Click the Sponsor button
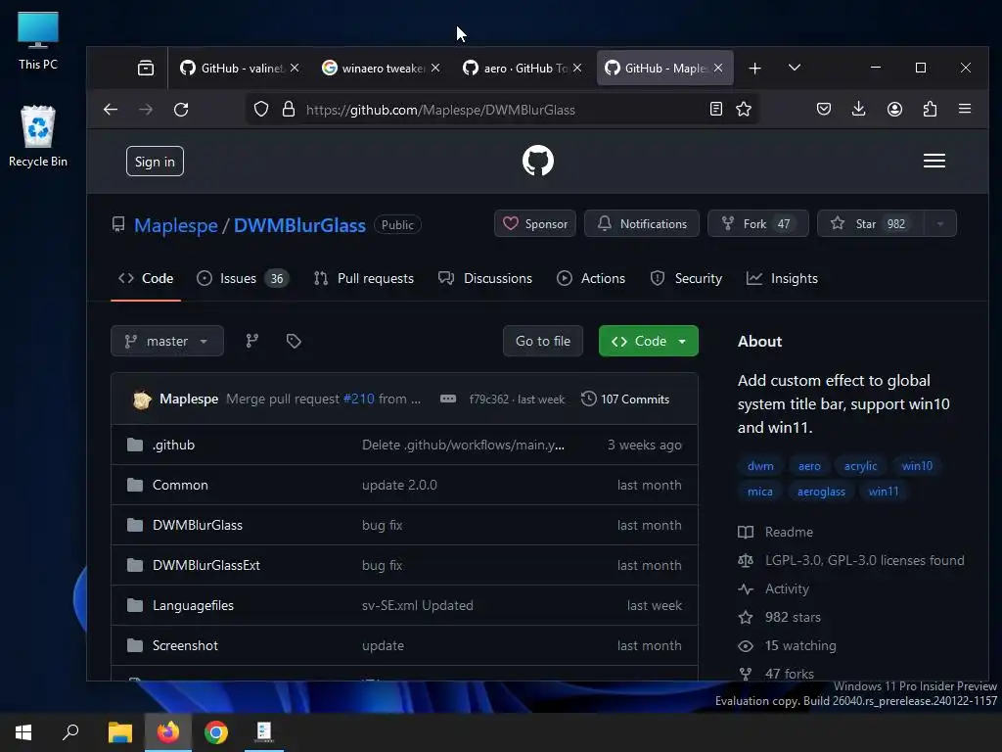1002x752 pixels. [535, 224]
